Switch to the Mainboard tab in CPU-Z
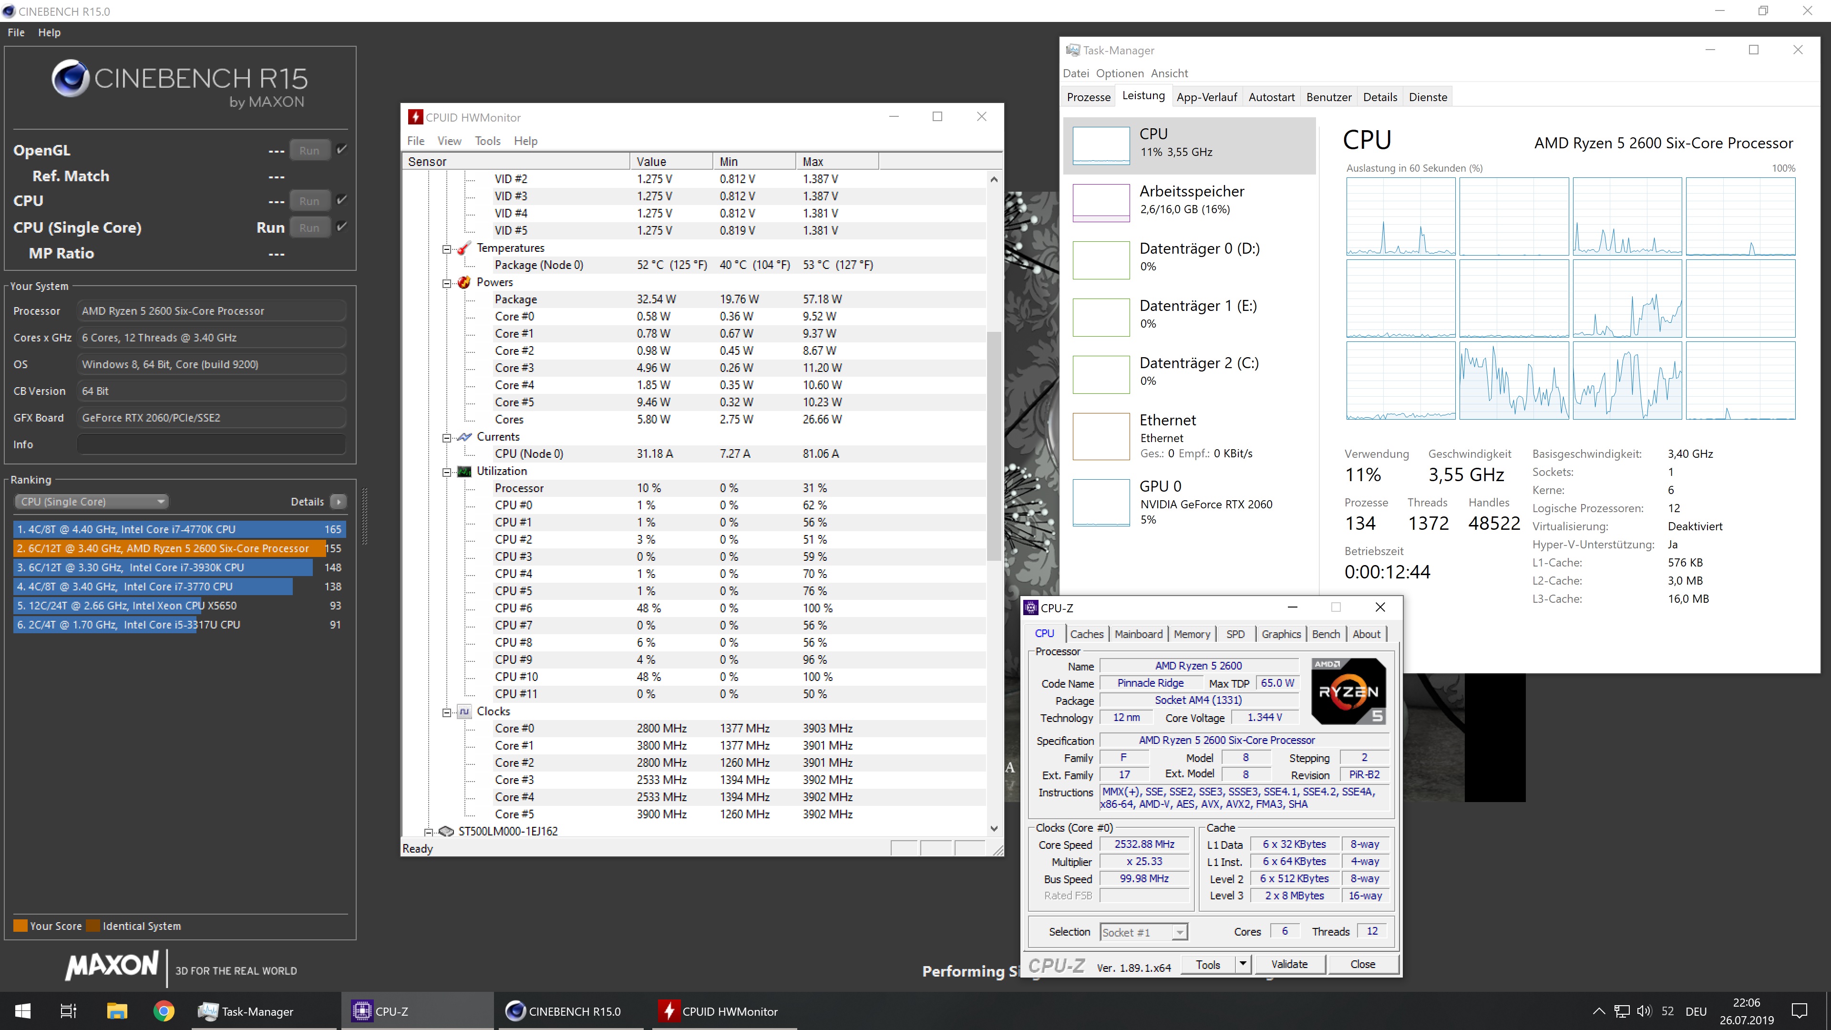 1138,634
